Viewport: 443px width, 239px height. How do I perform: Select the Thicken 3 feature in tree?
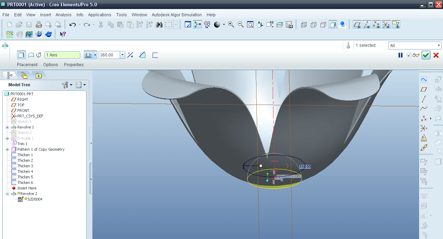(x=25, y=166)
